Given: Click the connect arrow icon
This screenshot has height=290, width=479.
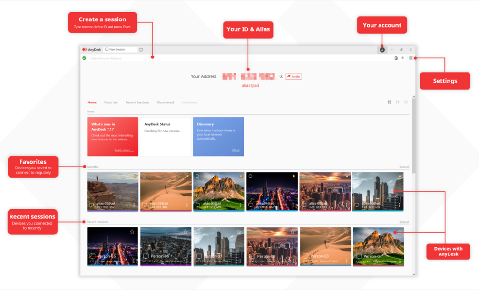Looking at the screenshot, I should coord(402,58).
